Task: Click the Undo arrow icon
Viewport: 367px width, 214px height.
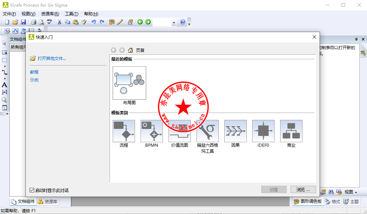Action: [x=94, y=22]
